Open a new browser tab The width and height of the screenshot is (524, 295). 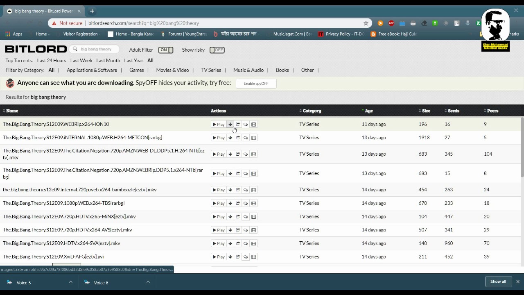click(x=92, y=11)
